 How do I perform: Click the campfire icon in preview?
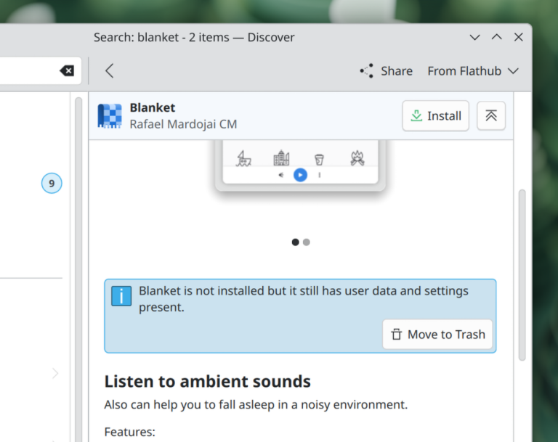click(x=357, y=158)
